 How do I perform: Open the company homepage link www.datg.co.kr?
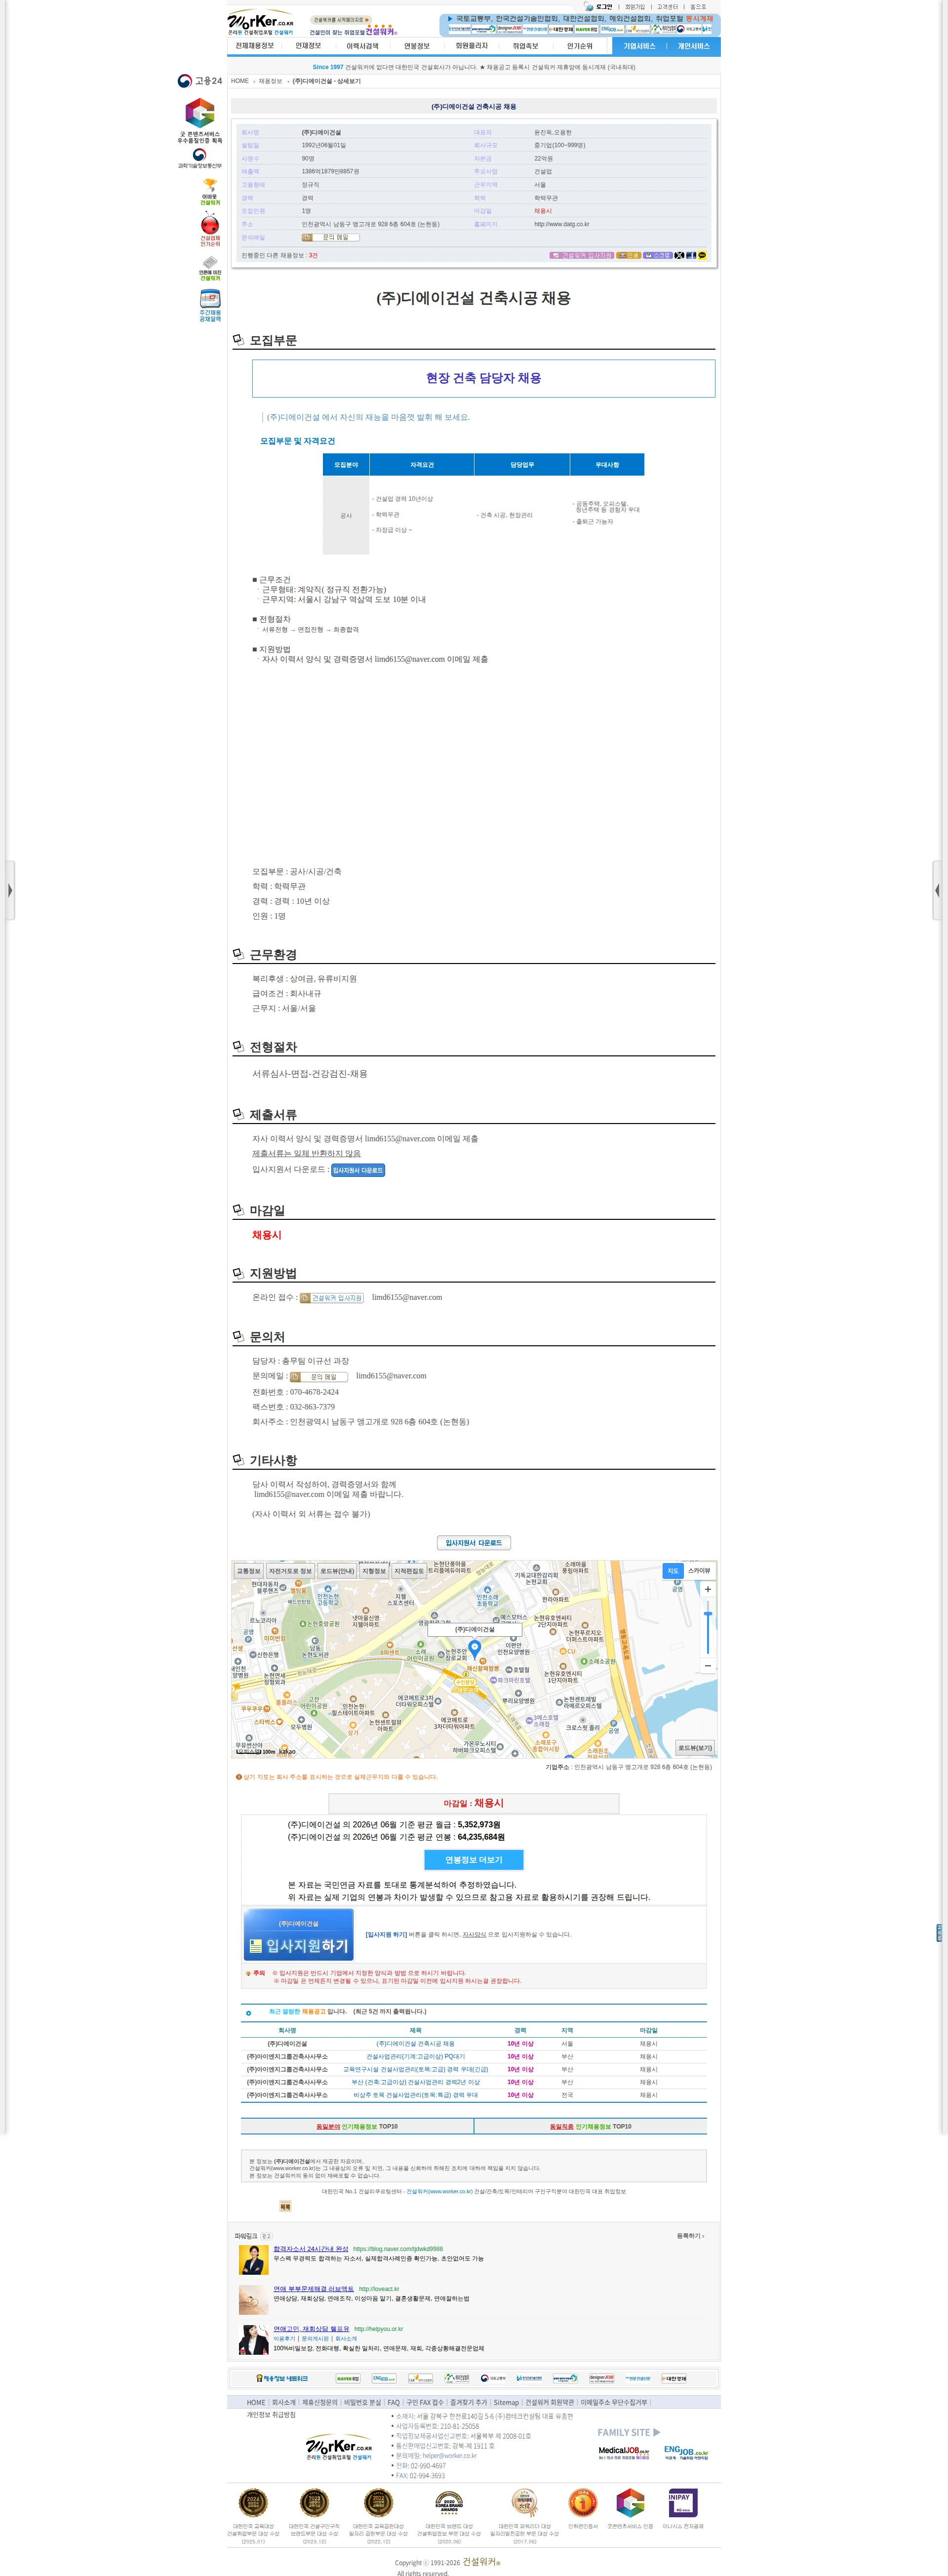(x=562, y=224)
